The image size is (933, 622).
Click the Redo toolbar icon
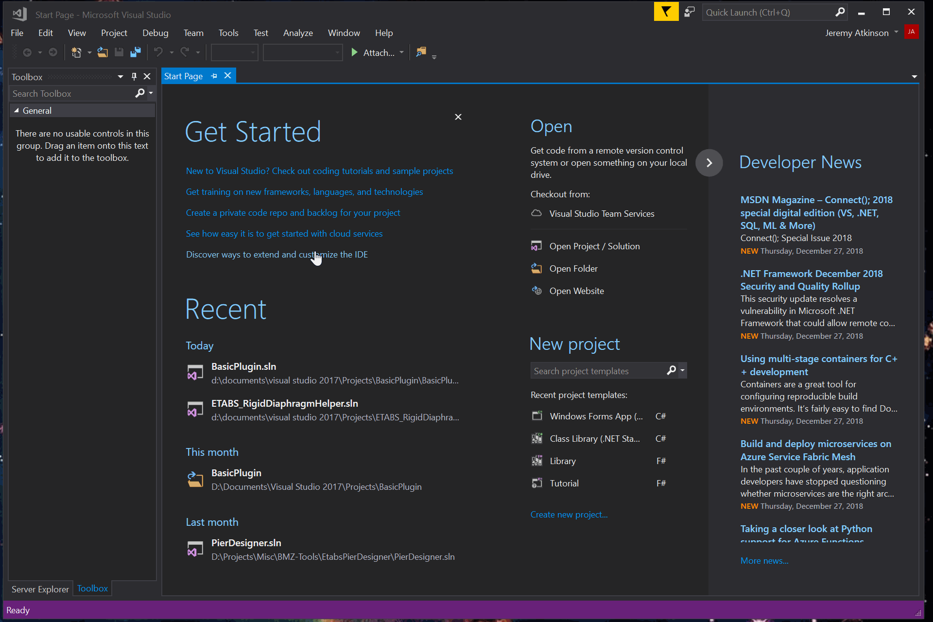[x=185, y=52]
